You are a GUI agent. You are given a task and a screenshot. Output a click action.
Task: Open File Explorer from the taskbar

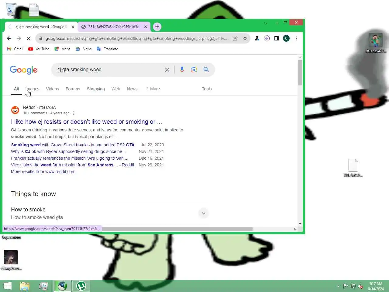coord(25,286)
